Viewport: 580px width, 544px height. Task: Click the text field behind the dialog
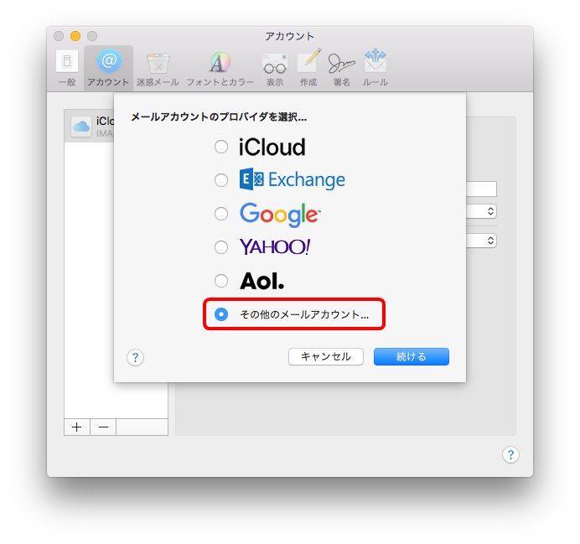point(481,189)
